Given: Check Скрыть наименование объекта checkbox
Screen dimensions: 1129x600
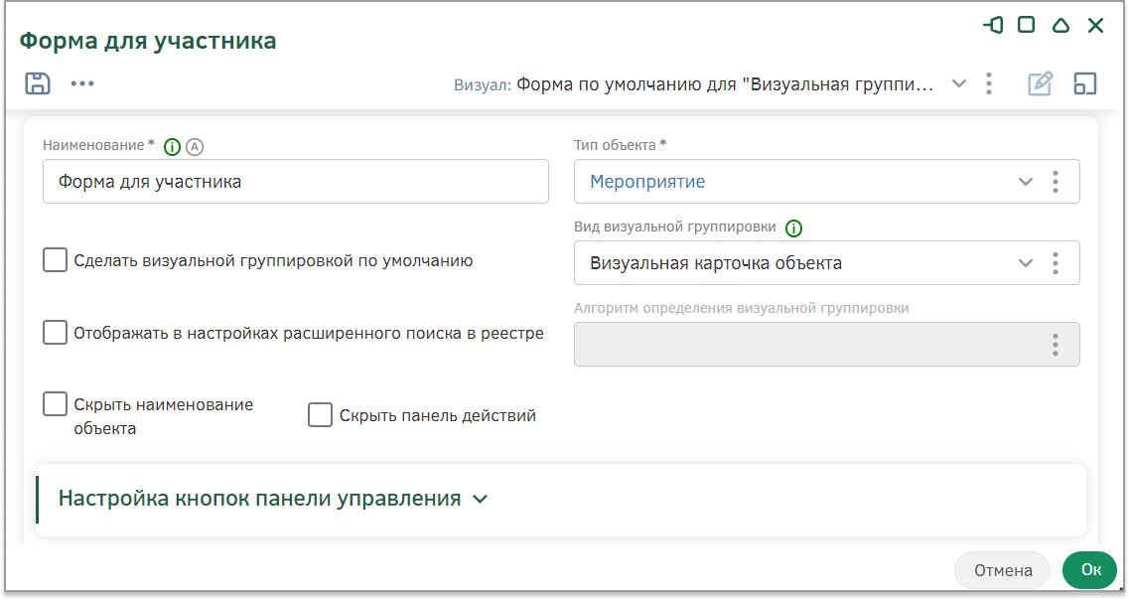Looking at the screenshot, I should point(55,404).
